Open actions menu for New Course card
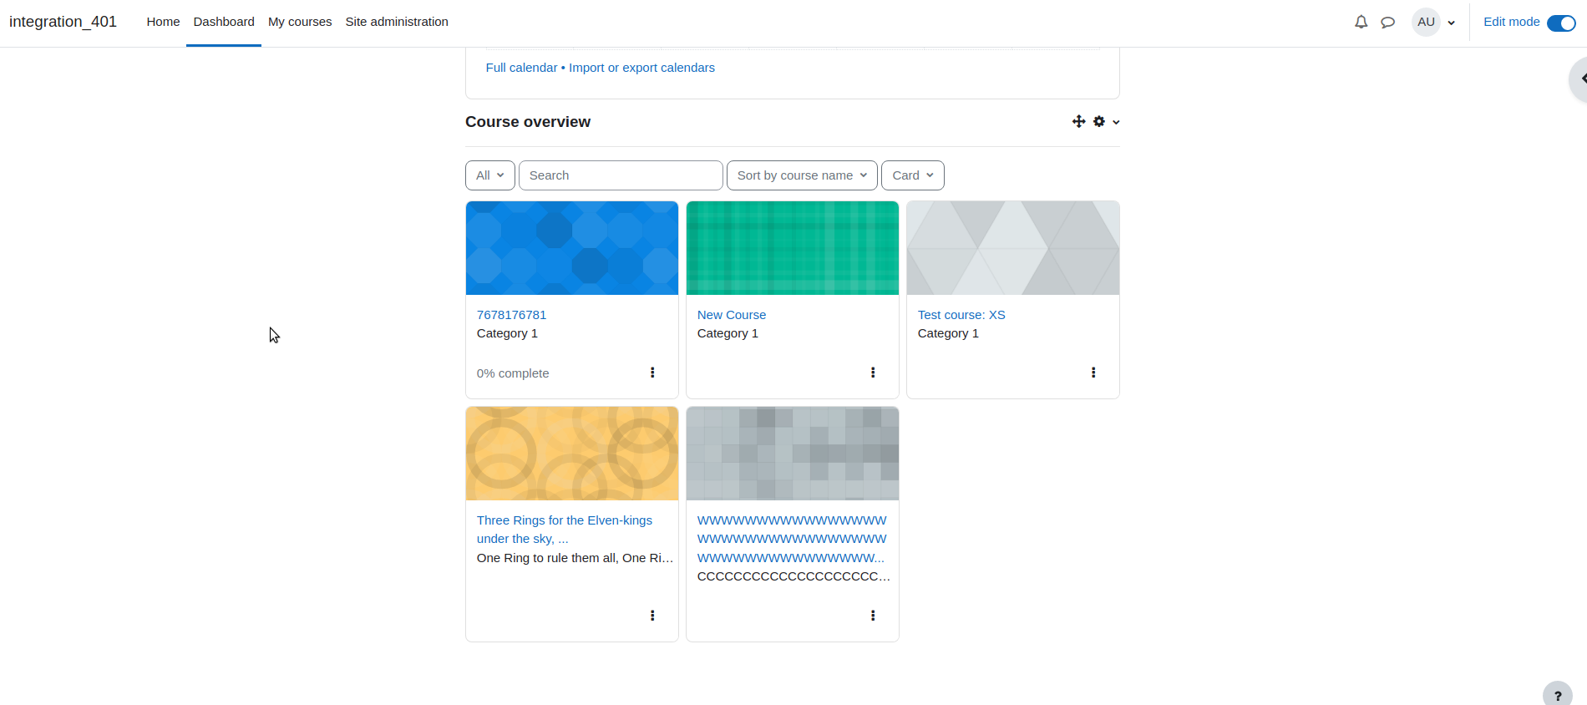Viewport: 1587px width, 705px height. 873,373
